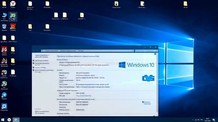Open Дополнительные параметры системы link
Screen dimensions: 218x122
[x=44, y=71]
